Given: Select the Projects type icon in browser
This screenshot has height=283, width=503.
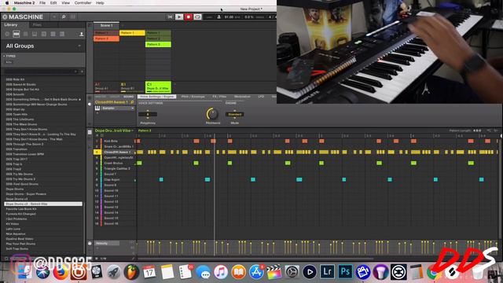Looking at the screenshot, I should (x=7, y=34).
